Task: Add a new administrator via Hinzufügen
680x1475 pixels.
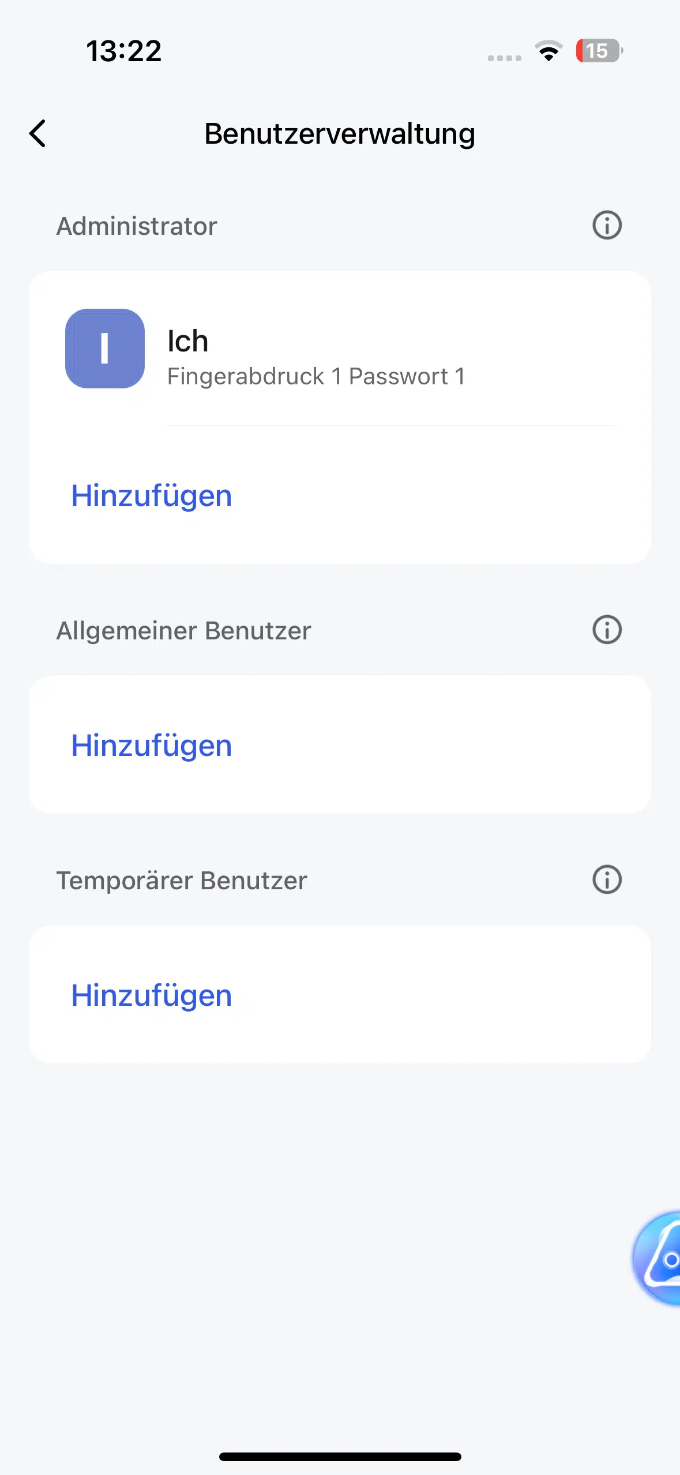Action: tap(152, 496)
